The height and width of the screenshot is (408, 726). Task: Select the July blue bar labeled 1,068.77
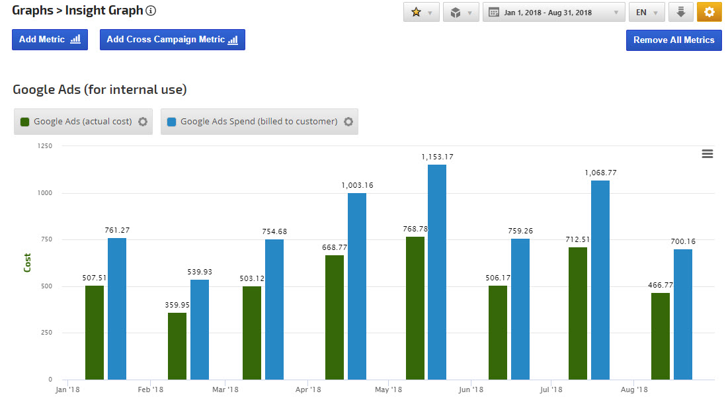click(600, 280)
